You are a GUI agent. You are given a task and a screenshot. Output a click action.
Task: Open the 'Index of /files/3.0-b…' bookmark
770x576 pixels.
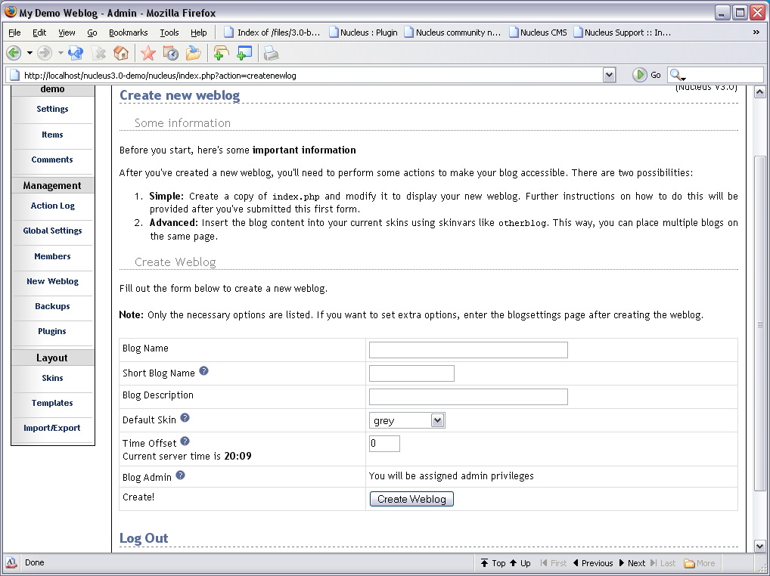(272, 33)
